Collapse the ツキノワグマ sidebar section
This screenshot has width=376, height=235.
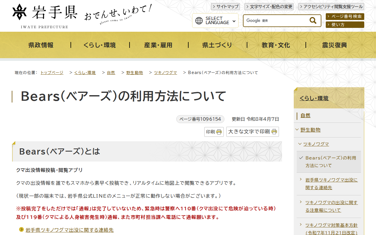pyautogui.click(x=301, y=144)
